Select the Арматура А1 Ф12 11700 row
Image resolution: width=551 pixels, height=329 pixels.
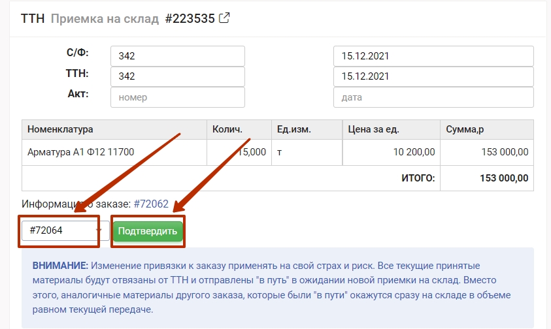point(80,152)
